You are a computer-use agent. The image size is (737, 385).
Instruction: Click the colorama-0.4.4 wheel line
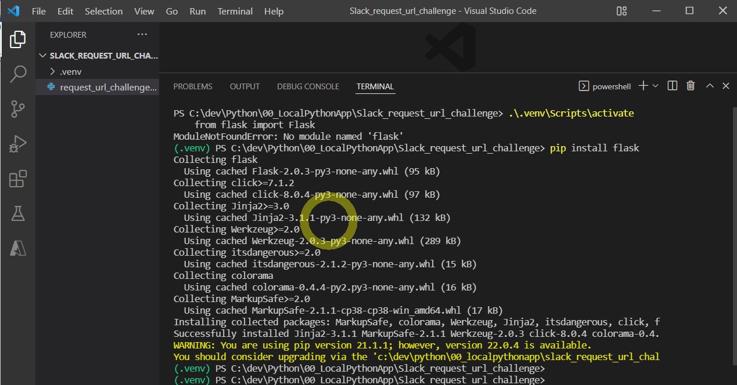click(x=330, y=287)
